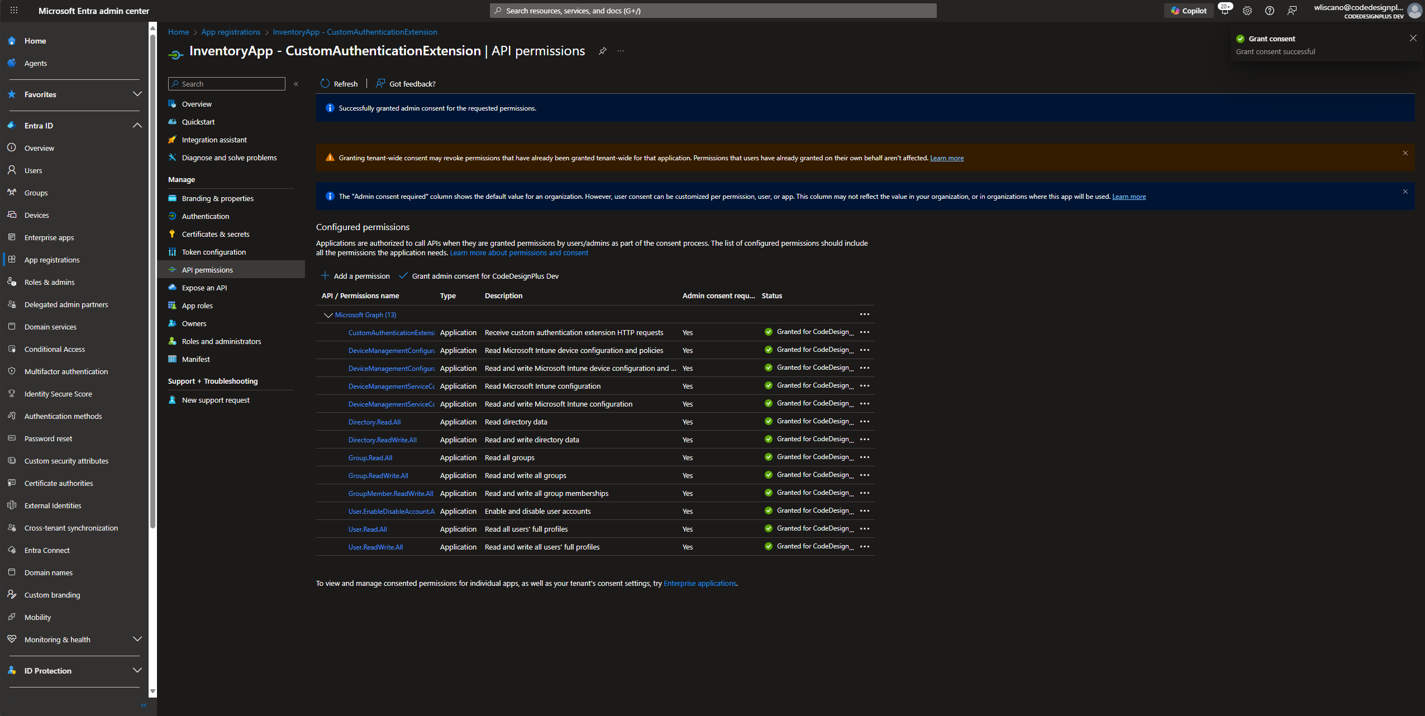1425x716 pixels.
Task: Open the GroupMember.ReadWrite.All permission
Action: (391, 494)
